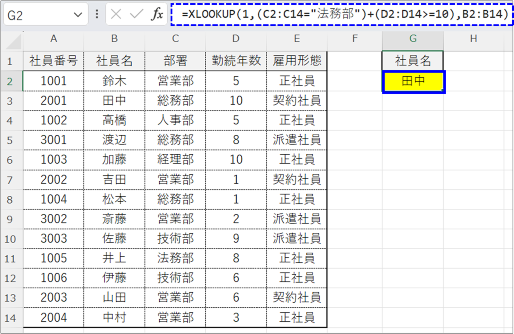Viewport: 514px width, 334px height.
Task: Select row 11 header beside 井上
Action: click(x=10, y=259)
